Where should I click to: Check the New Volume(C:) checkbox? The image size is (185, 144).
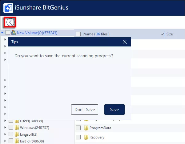click(x=8, y=33)
